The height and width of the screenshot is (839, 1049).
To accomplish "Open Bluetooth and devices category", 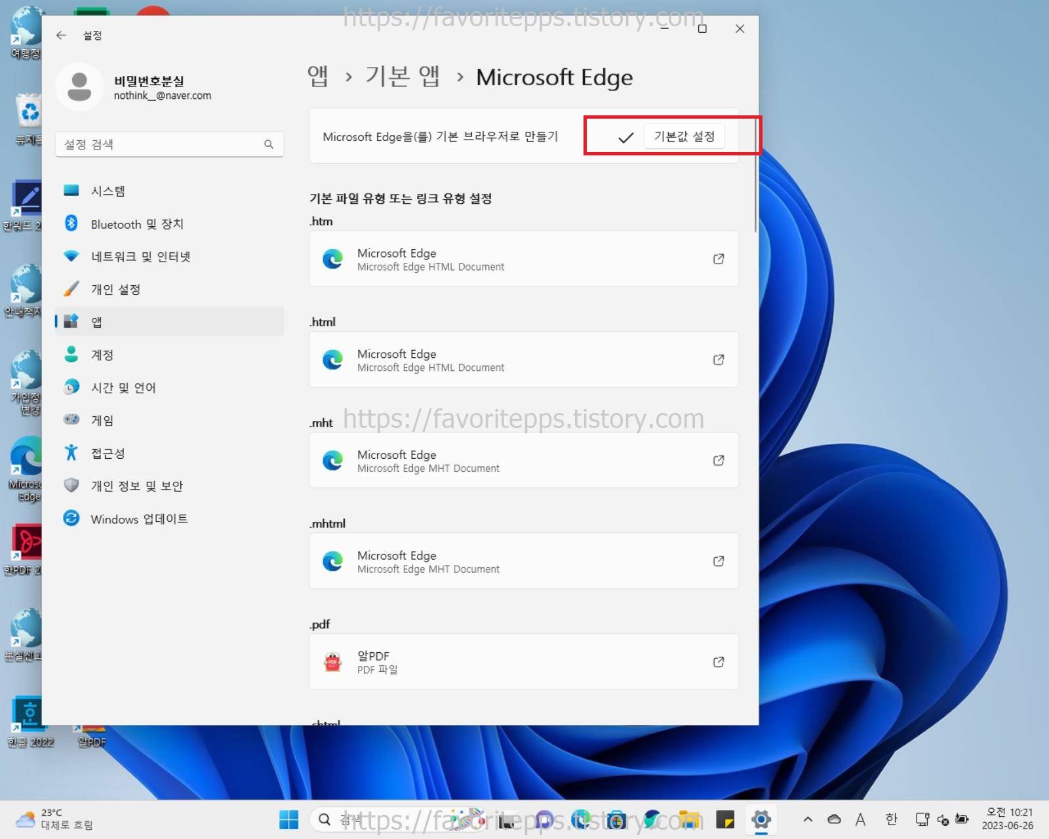I will 169,224.
